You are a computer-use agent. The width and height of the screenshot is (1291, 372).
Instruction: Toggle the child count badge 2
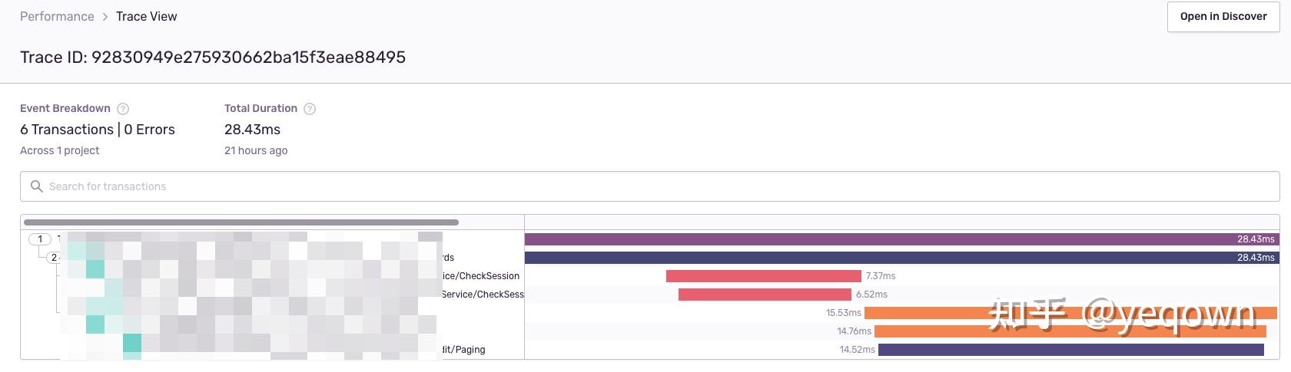[53, 258]
